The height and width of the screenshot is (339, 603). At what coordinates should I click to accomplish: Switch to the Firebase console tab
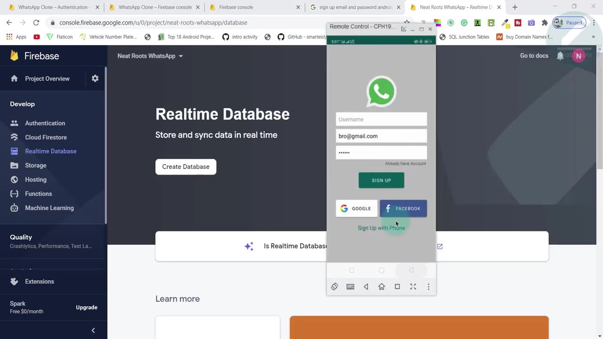pyautogui.click(x=254, y=7)
